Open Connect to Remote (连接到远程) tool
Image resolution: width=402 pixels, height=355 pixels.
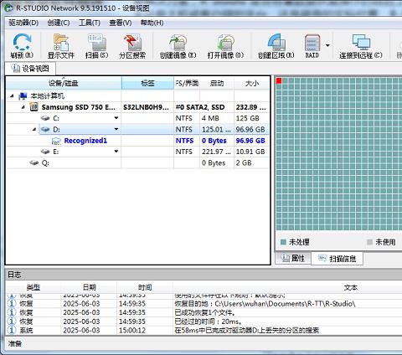point(361,46)
